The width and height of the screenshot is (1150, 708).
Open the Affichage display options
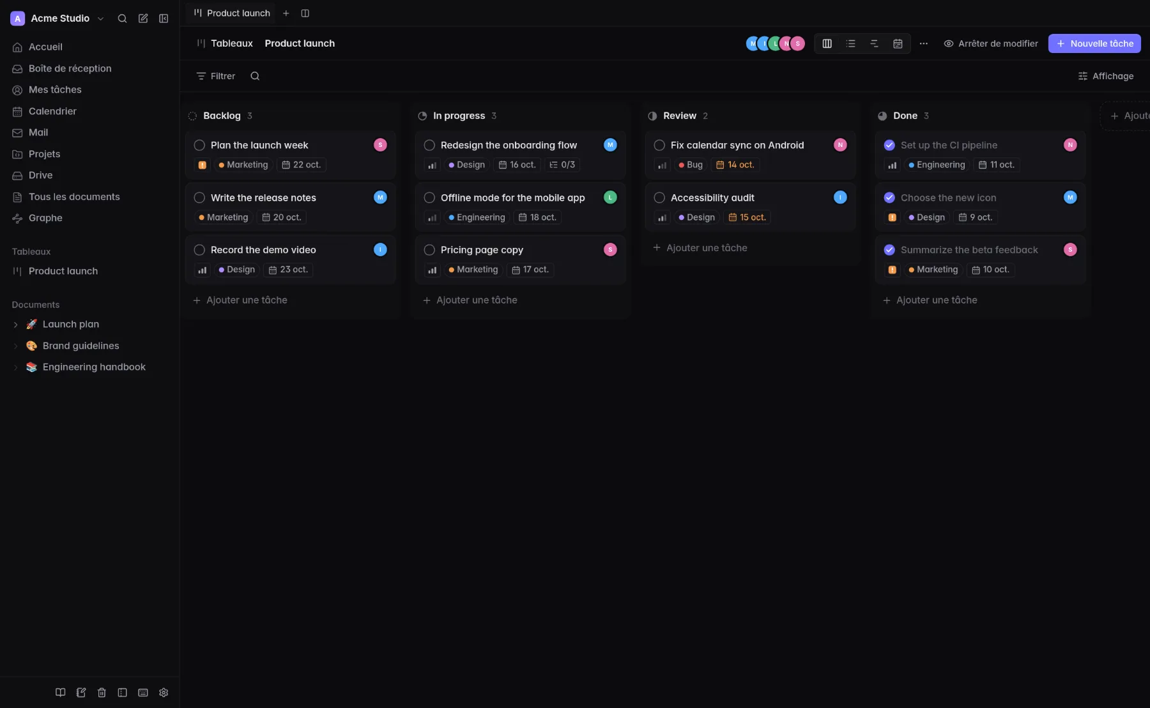[1106, 76]
